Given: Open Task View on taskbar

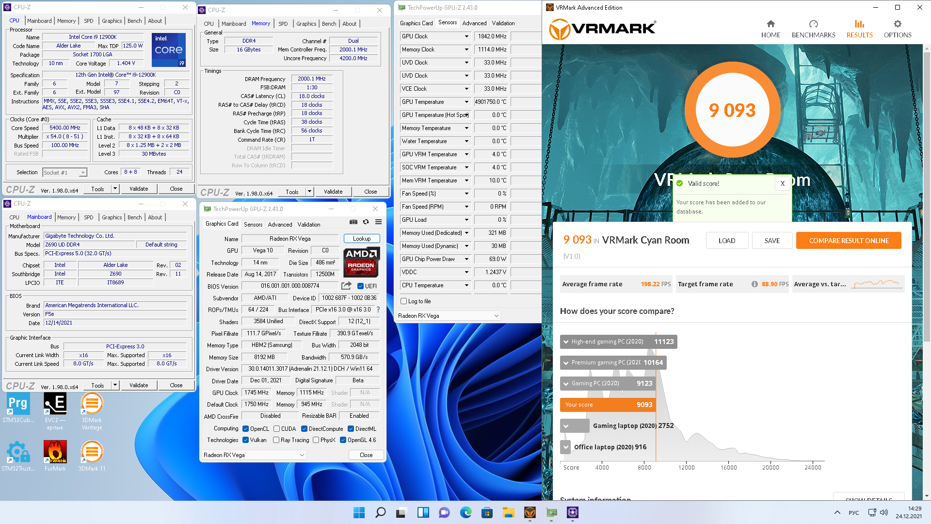Looking at the screenshot, I should (x=401, y=512).
